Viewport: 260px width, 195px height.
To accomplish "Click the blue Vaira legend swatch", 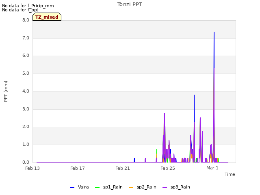I will click(72, 188).
